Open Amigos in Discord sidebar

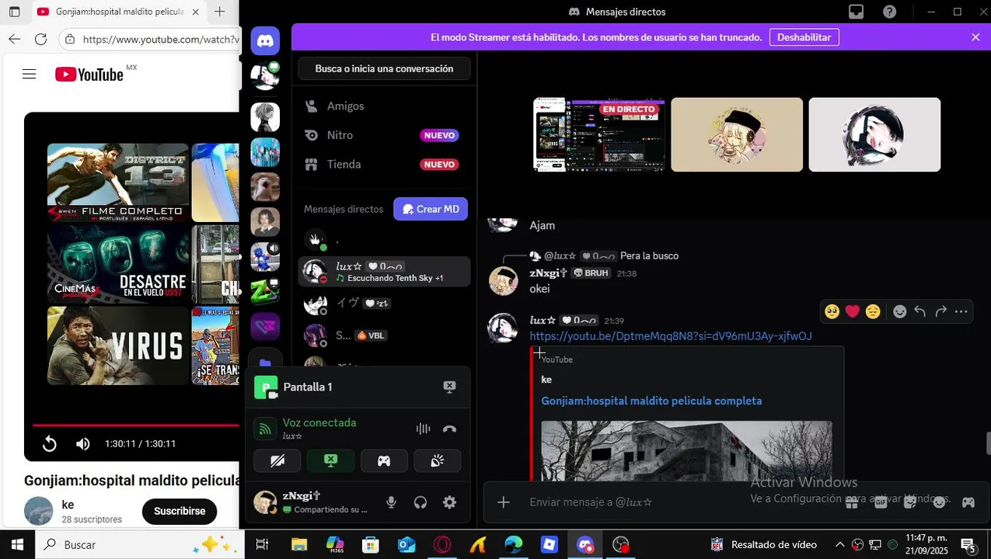pyautogui.click(x=384, y=106)
